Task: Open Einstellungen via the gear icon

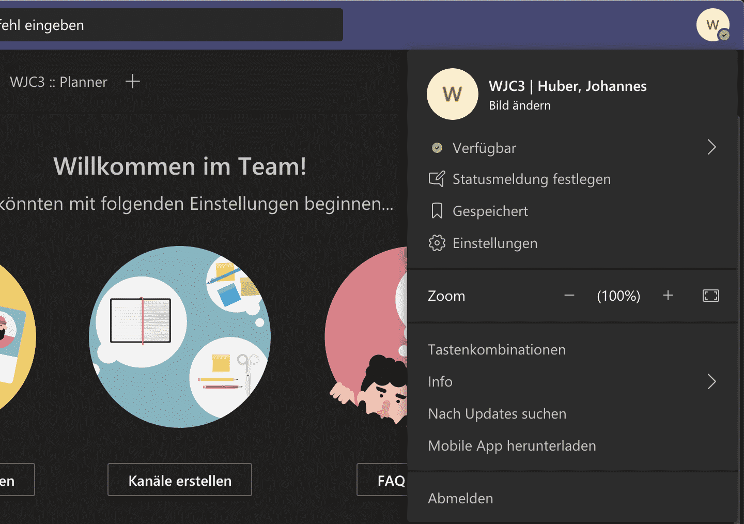Action: pos(437,243)
